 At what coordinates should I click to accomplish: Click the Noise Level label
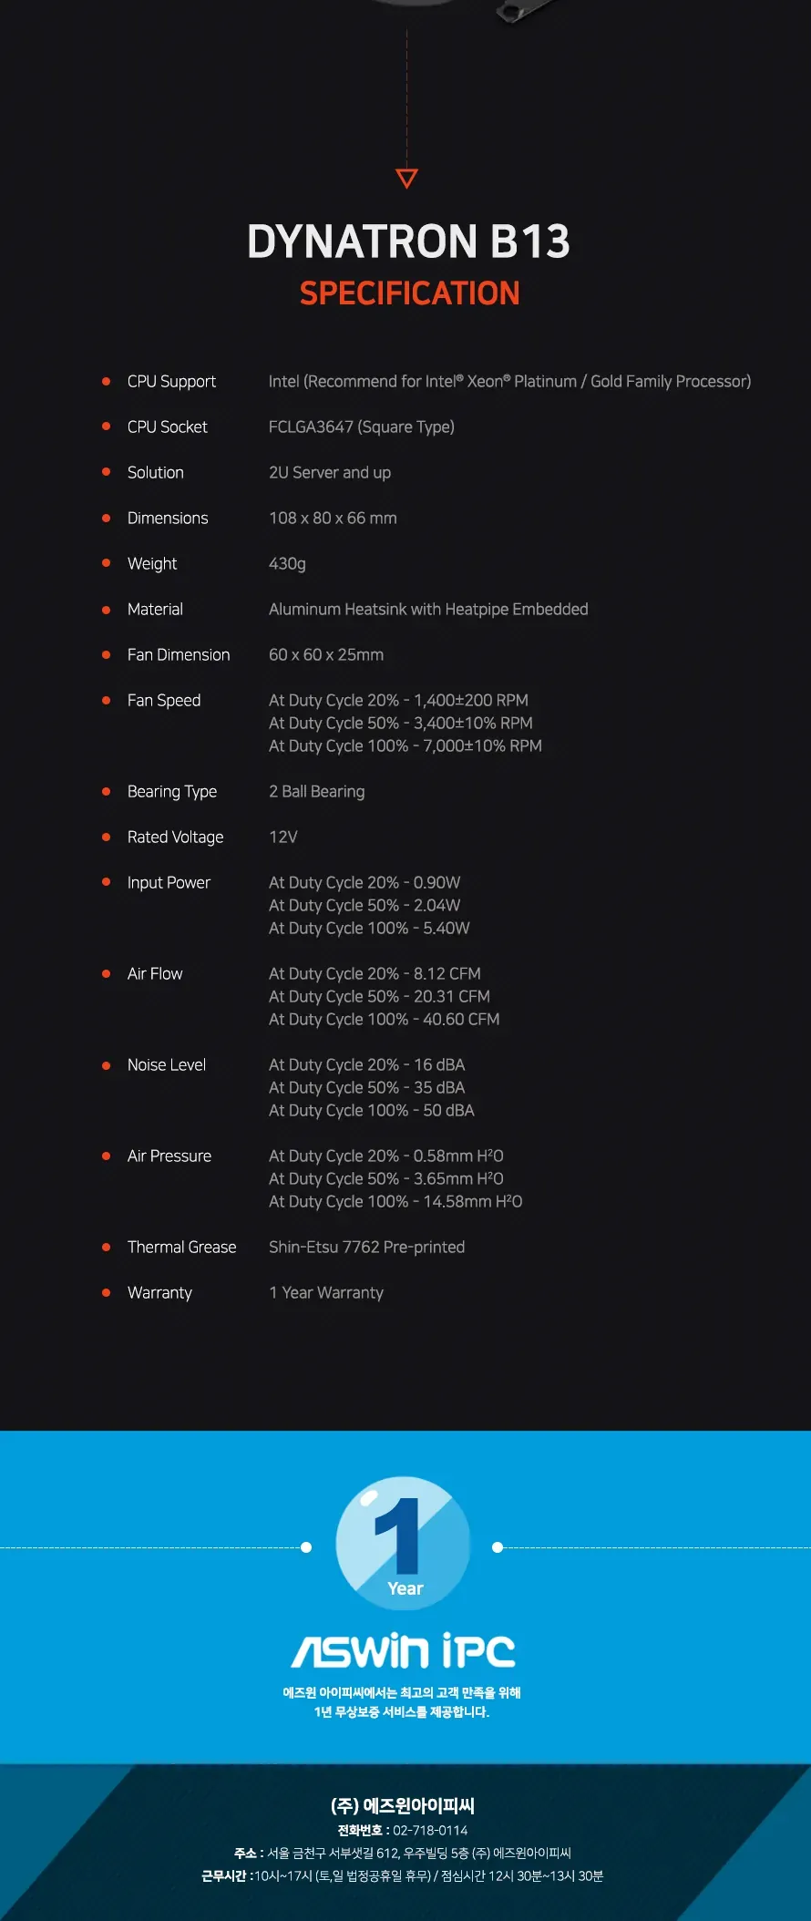tap(167, 1064)
